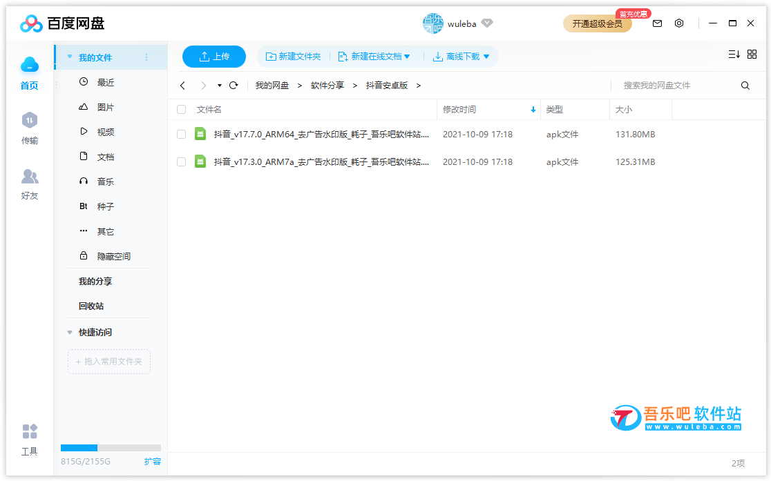771x481 pixels.
Task: Click the wuleba user avatar
Action: pyautogui.click(x=432, y=23)
